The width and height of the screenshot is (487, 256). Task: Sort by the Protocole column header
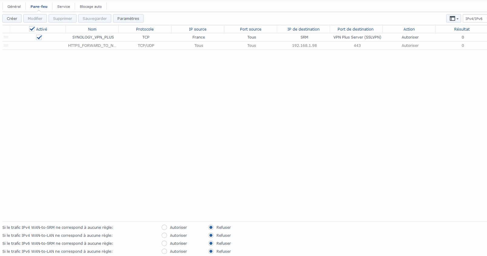145,29
